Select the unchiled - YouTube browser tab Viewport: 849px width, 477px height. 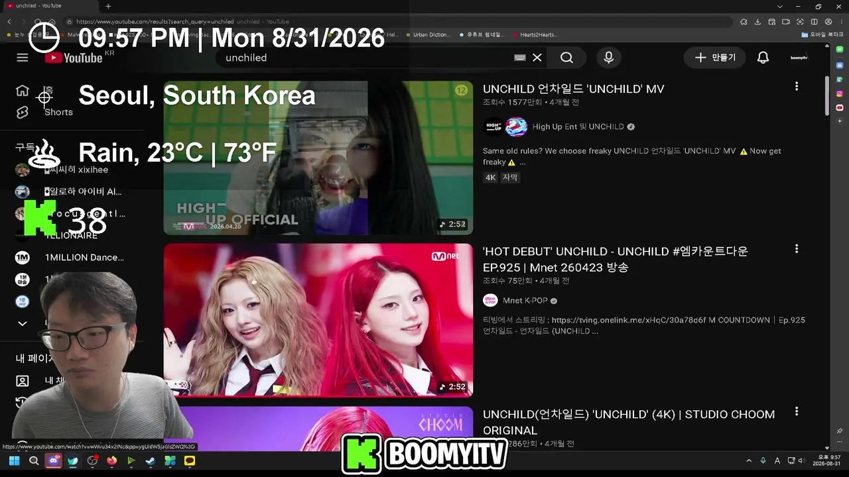50,6
